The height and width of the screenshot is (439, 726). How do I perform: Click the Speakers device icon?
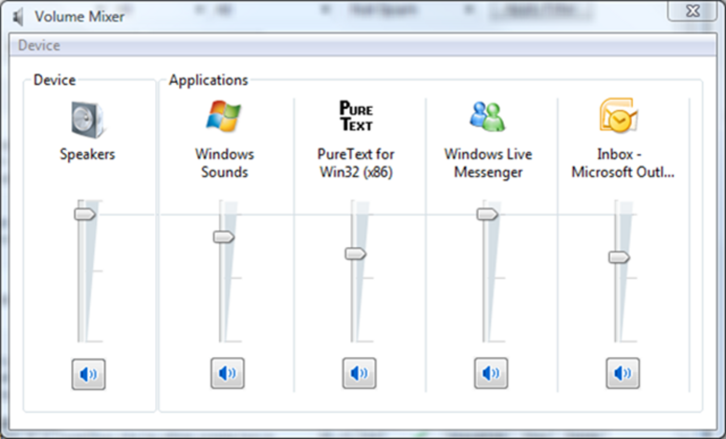pos(88,119)
